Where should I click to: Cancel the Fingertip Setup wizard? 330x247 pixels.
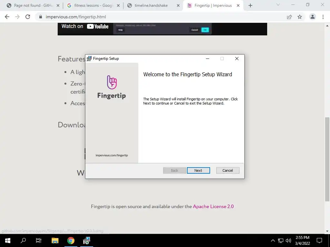tap(228, 170)
